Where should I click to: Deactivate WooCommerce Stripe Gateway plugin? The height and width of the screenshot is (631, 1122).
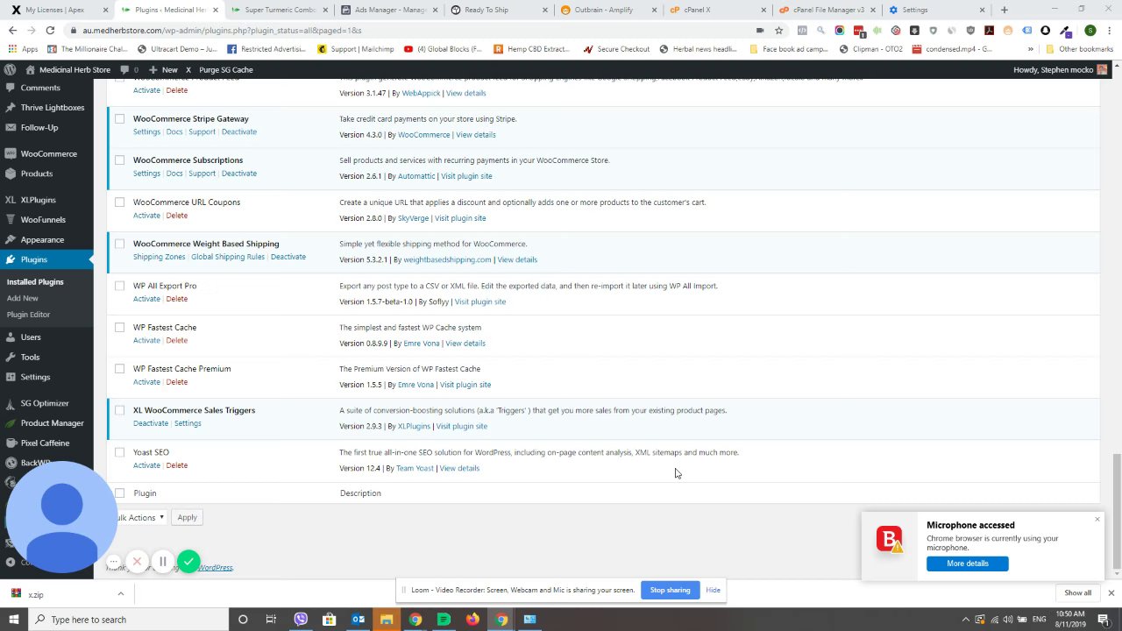pos(239,131)
